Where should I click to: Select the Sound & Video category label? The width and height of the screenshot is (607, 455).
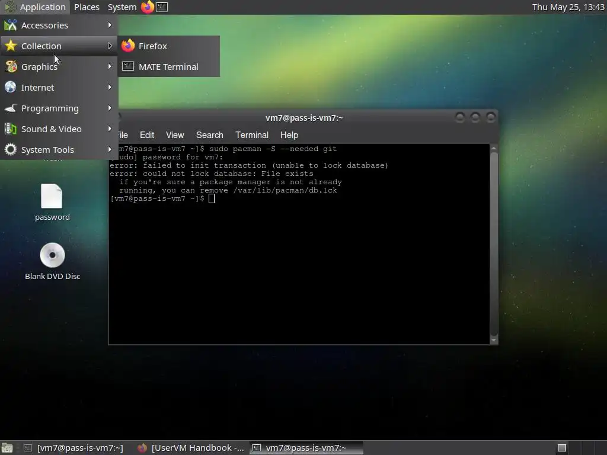click(x=52, y=129)
